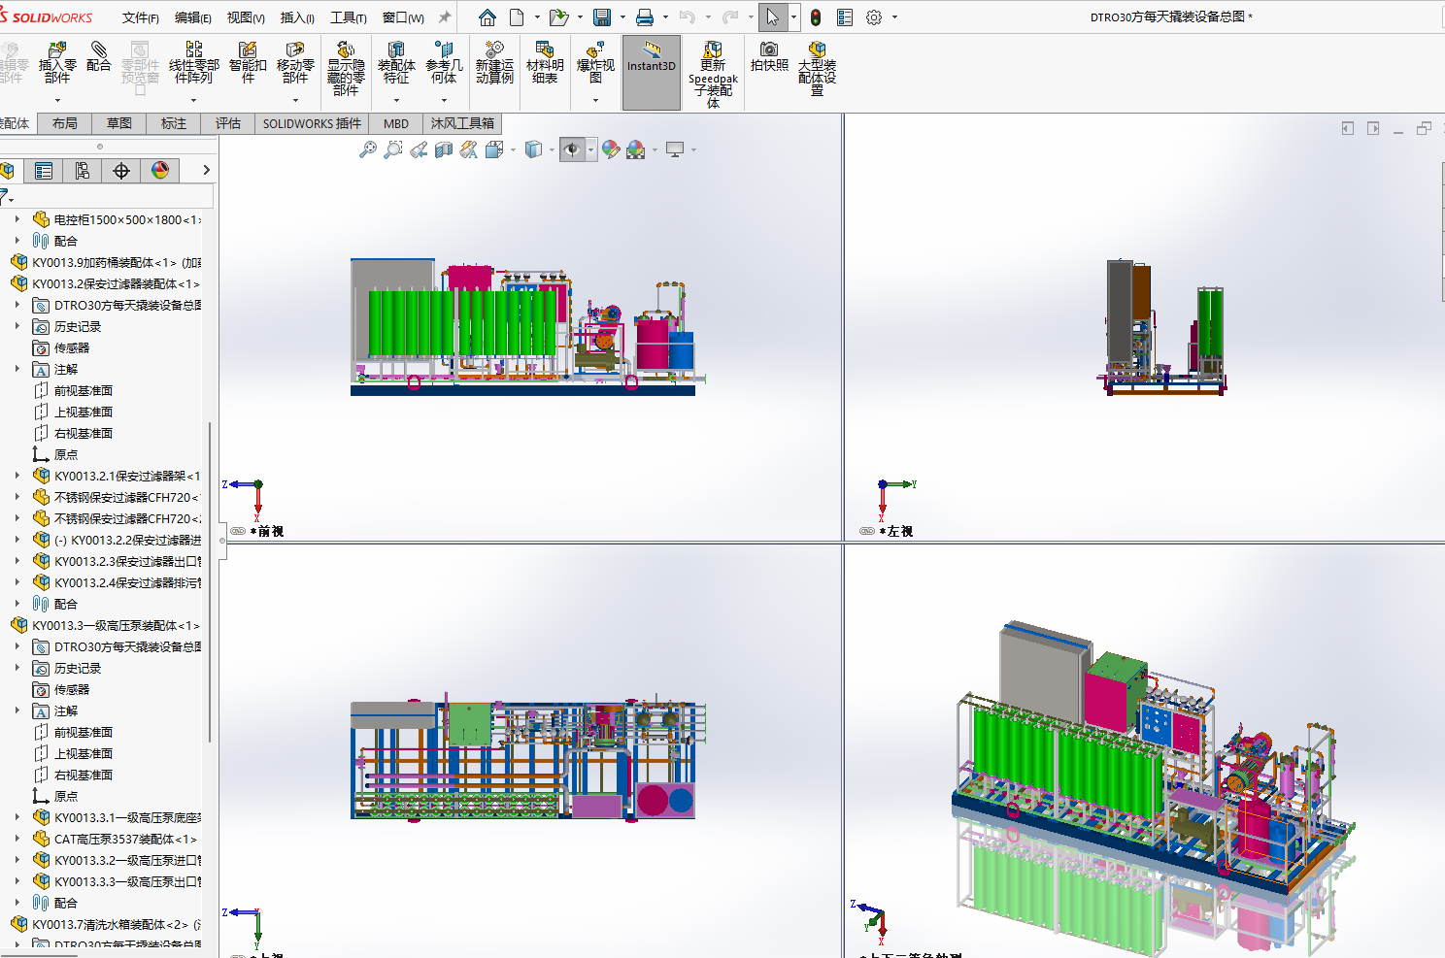The image size is (1445, 958).
Task: Open the 窗口(W) menu
Action: pos(403,17)
